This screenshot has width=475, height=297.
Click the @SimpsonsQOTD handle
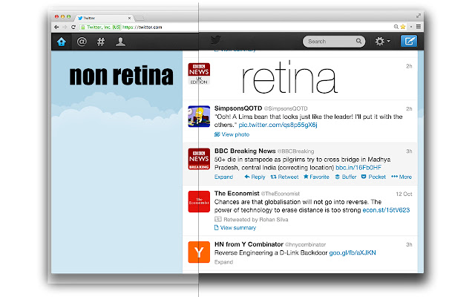pyautogui.click(x=286, y=108)
